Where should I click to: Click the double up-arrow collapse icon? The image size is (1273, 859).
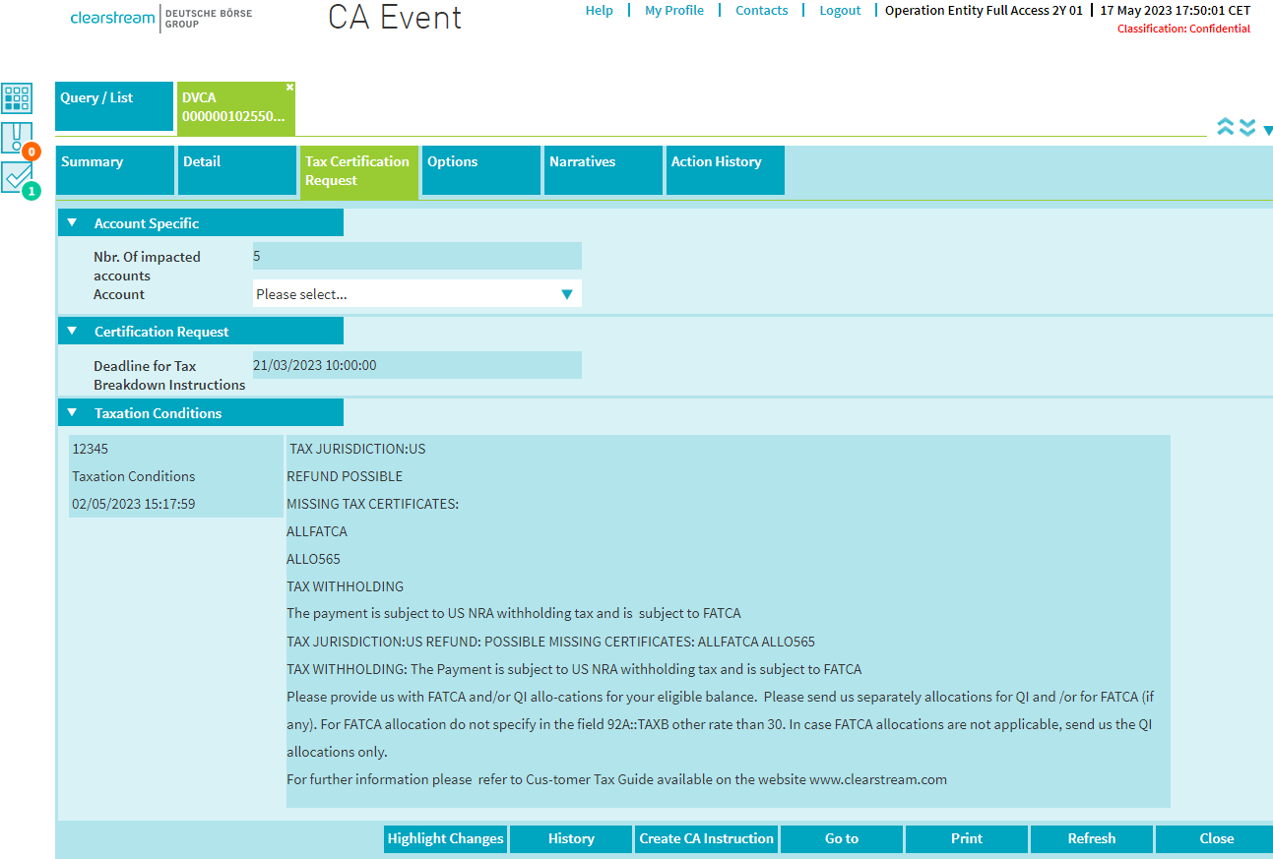pyautogui.click(x=1226, y=128)
